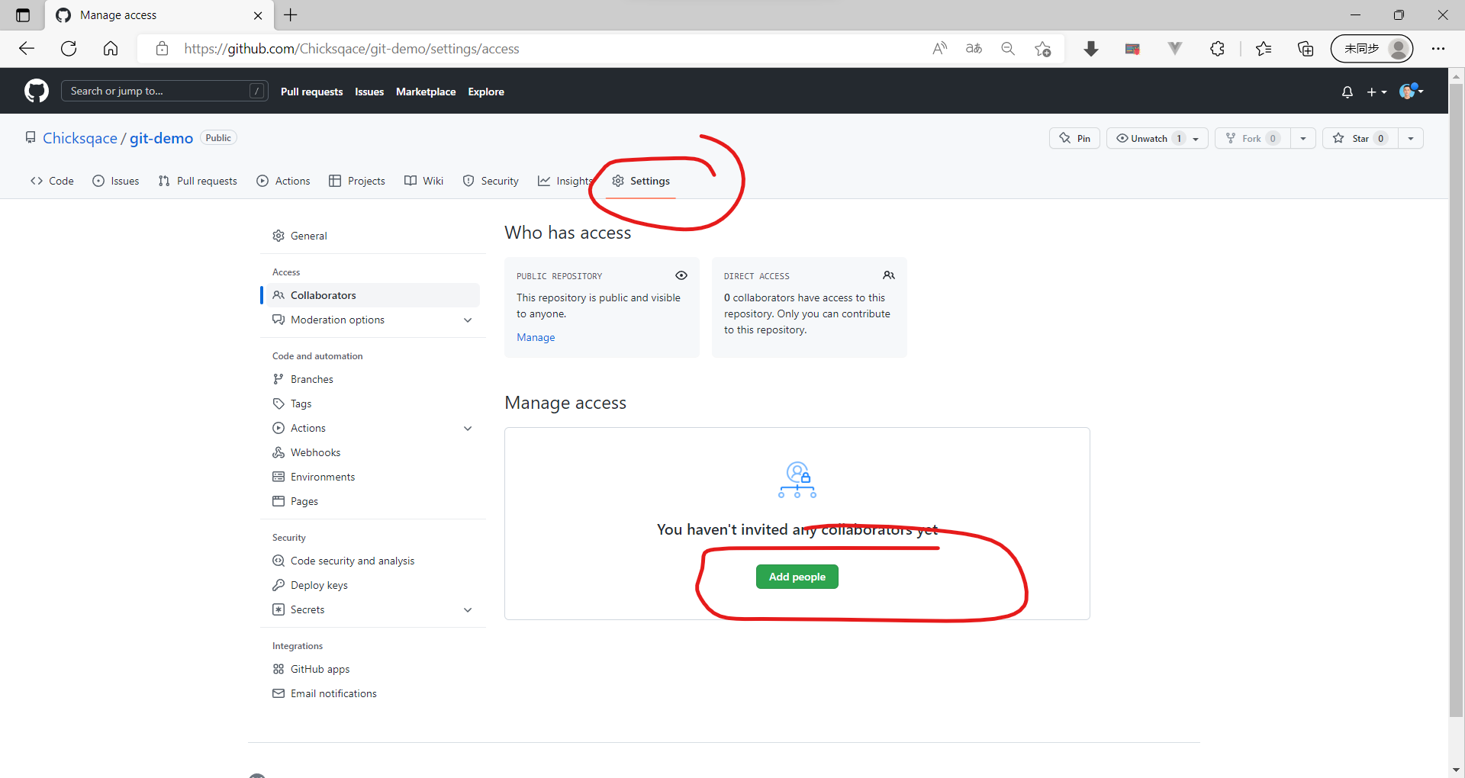1465x778 pixels.
Task: Open the notifications bell
Action: (x=1347, y=92)
